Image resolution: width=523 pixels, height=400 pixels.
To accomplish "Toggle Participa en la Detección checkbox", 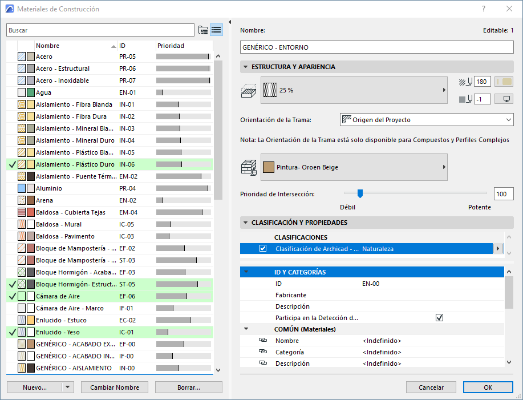I will pos(439,318).
